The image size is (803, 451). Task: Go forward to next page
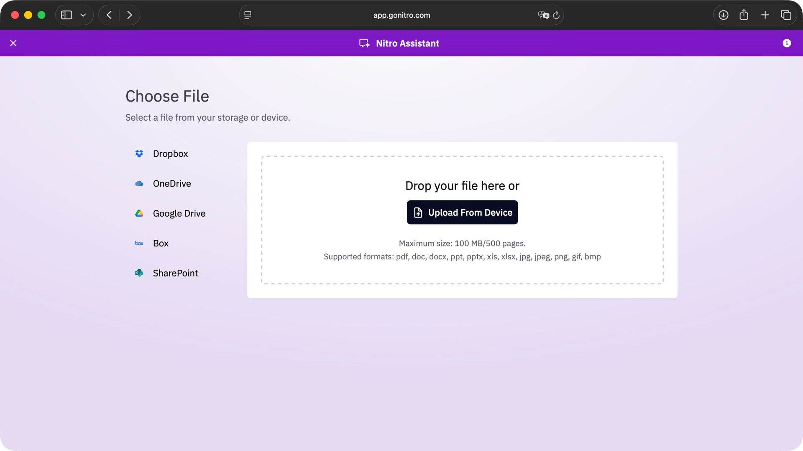click(130, 15)
